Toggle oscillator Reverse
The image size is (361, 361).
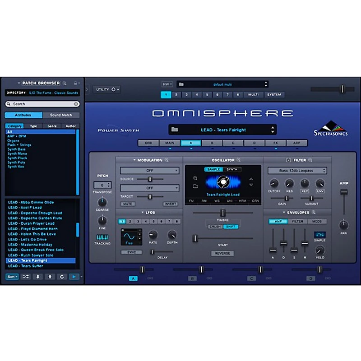222,253
